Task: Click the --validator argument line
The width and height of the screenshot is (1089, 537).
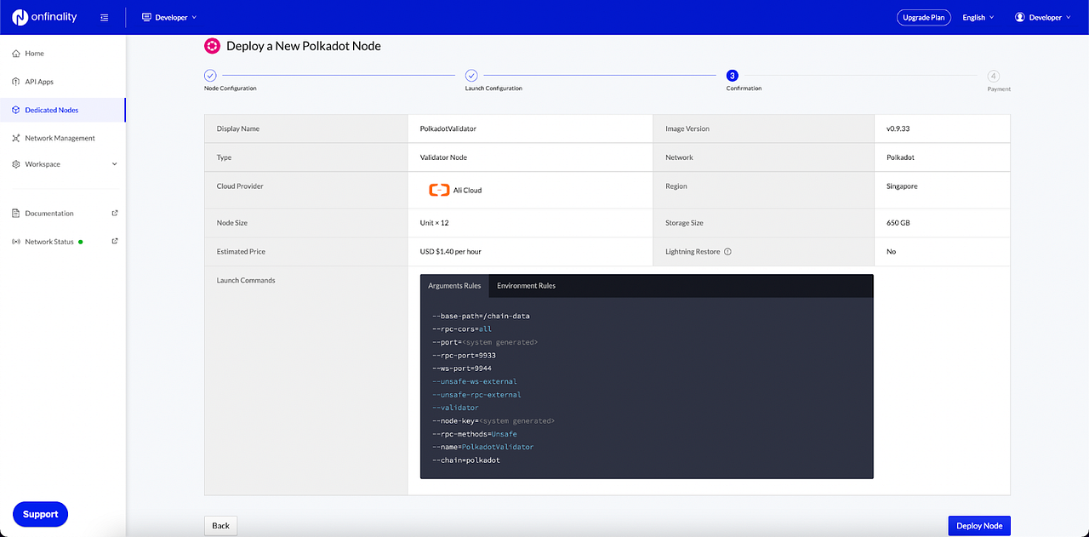Action: 455,408
